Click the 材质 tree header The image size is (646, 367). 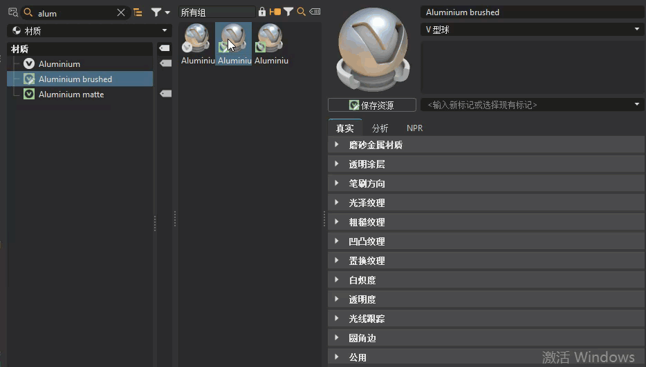80,49
